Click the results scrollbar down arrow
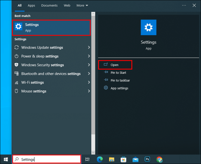The image size is (201, 164). click(93, 152)
